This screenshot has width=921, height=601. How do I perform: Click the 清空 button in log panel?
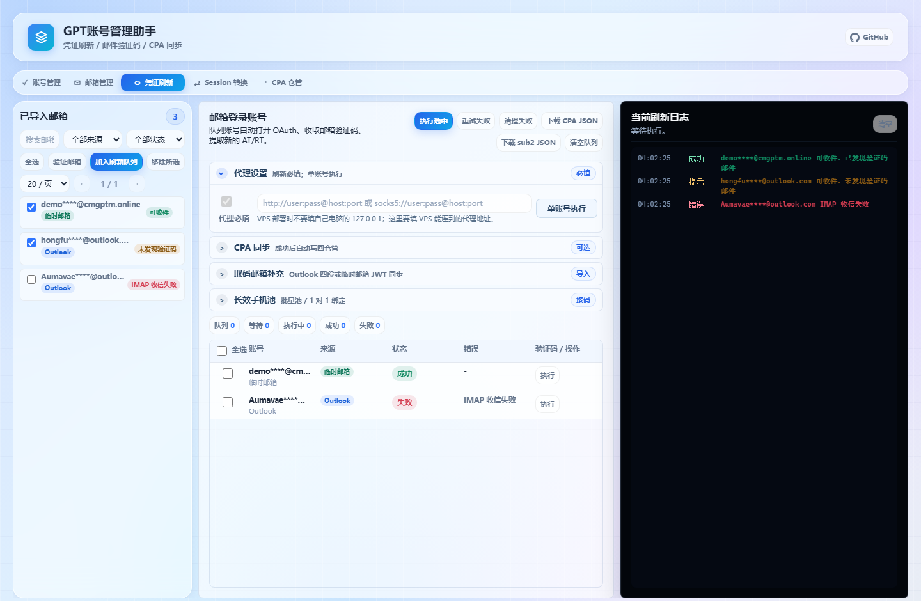click(x=885, y=124)
